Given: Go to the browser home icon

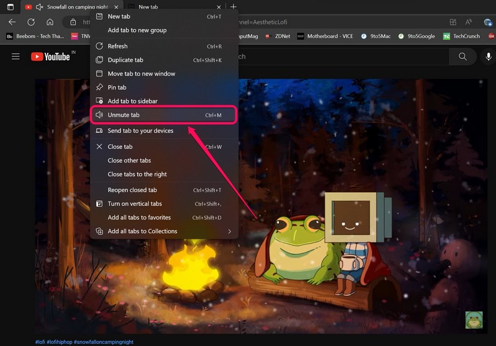Looking at the screenshot, I should [x=50, y=22].
